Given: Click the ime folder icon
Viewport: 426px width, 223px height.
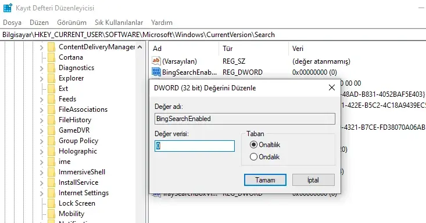Looking at the screenshot, I should [51, 162].
